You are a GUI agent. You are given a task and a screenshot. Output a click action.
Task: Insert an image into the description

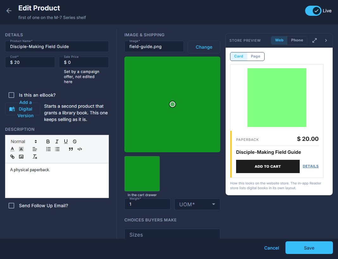point(21,157)
